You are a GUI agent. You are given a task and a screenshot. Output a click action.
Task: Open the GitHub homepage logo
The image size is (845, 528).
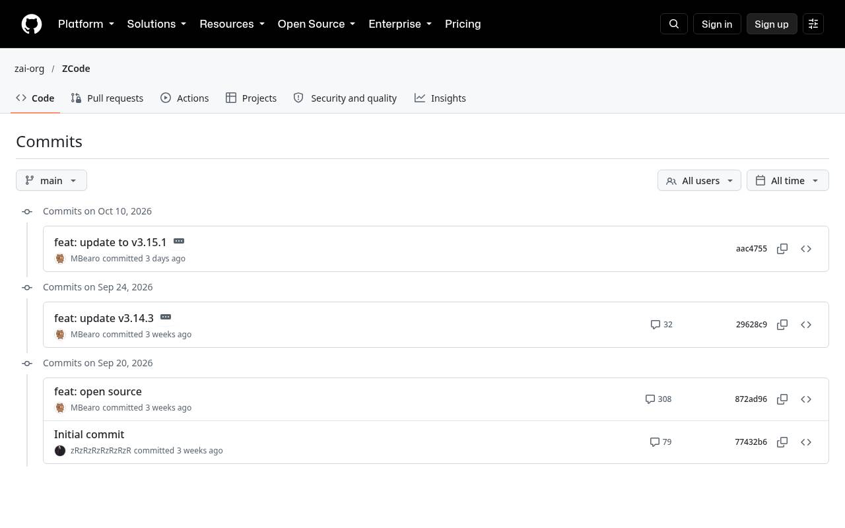coord(32,24)
